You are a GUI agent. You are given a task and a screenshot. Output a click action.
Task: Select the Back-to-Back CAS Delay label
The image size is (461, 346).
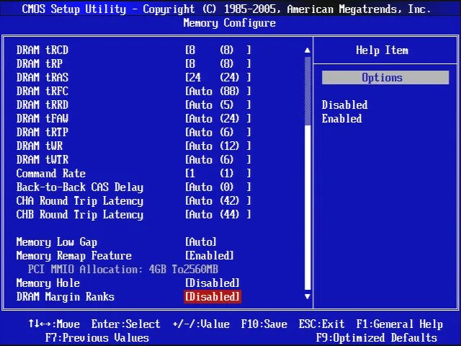[x=80, y=187]
